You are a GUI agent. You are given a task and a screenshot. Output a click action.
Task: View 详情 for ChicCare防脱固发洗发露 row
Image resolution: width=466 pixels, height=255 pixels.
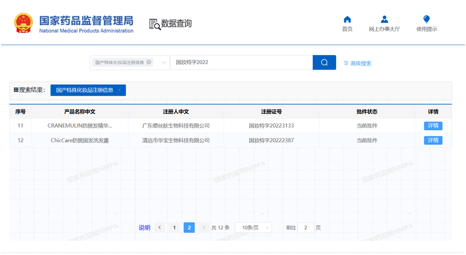tap(433, 140)
